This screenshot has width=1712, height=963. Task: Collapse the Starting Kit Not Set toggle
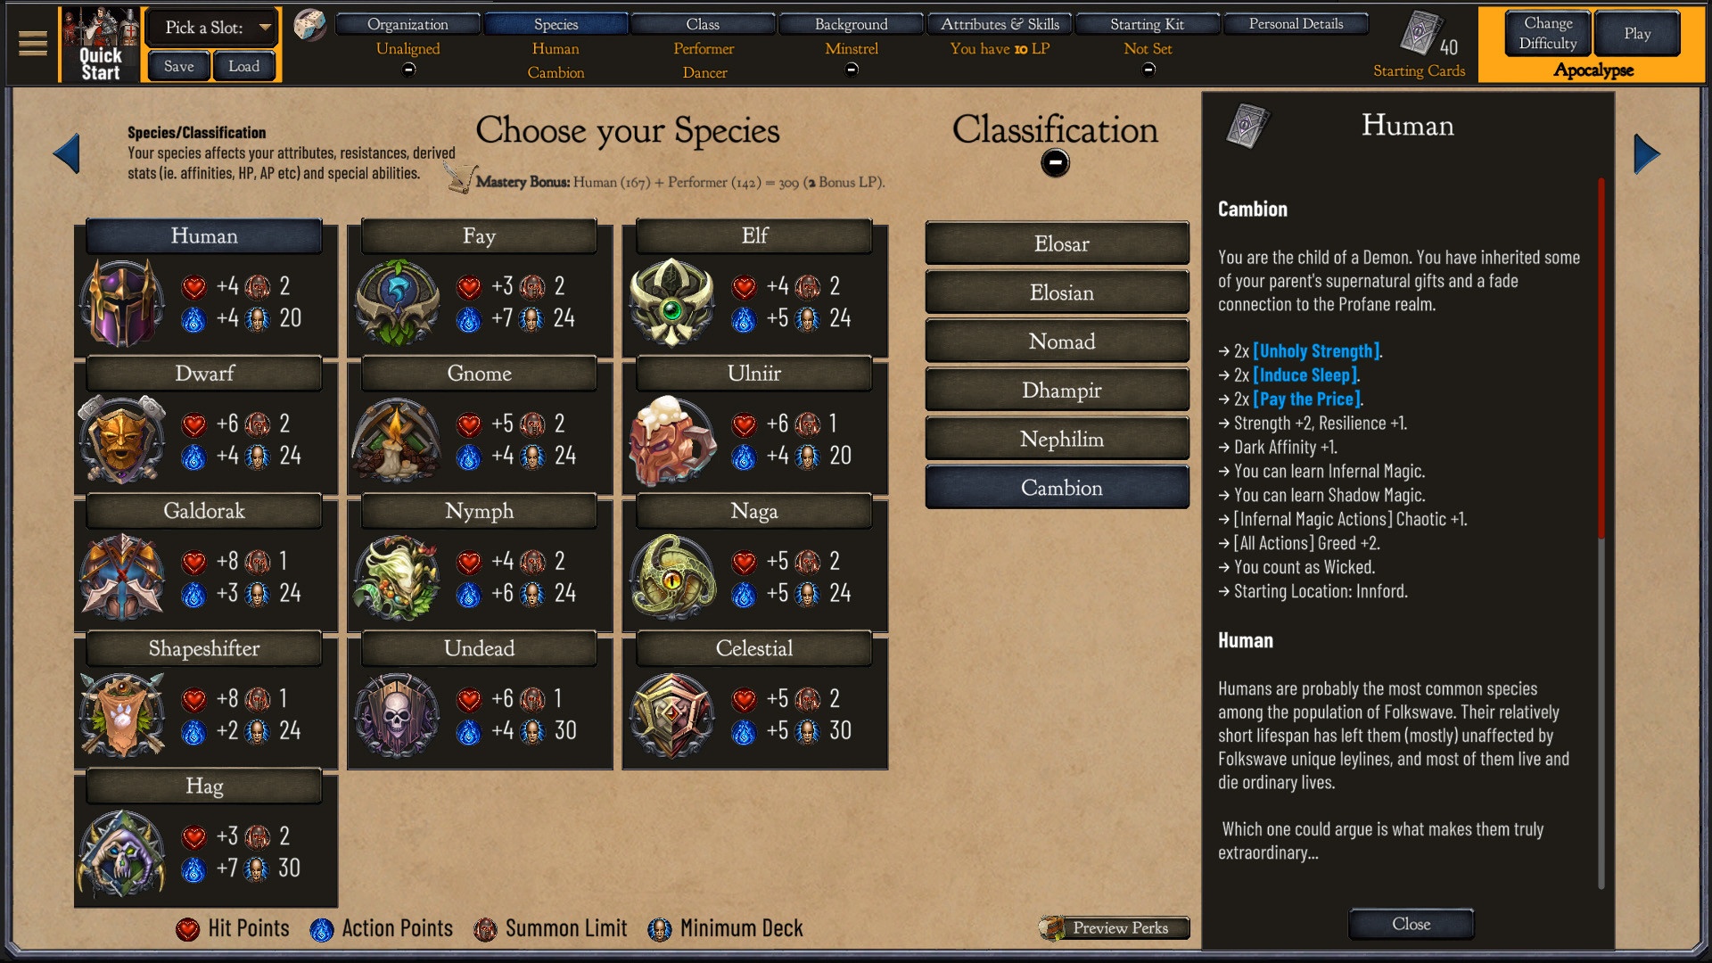coord(1148,70)
